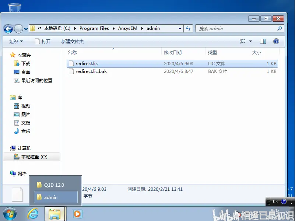Switch to the admin folder window
This screenshot has height=221, width=295.
click(56, 197)
